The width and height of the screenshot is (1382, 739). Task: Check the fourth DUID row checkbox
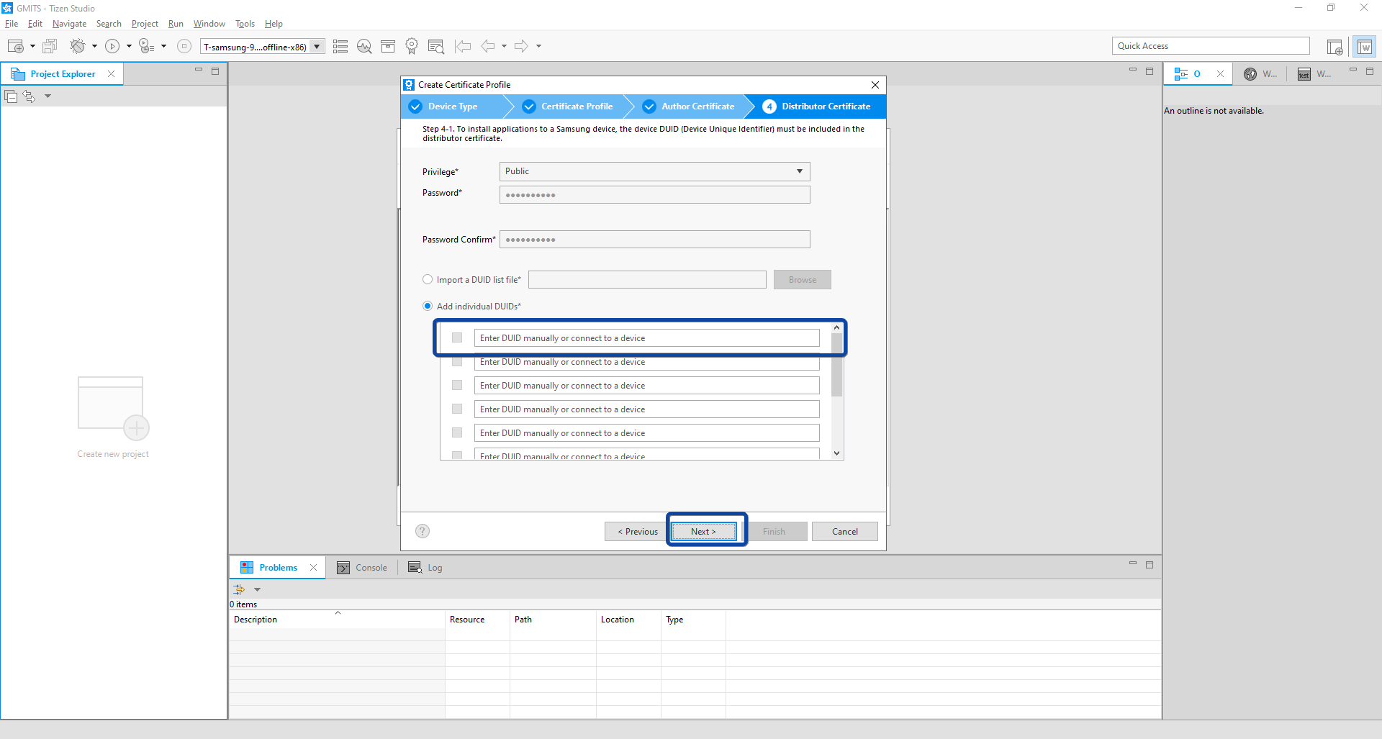coord(457,409)
